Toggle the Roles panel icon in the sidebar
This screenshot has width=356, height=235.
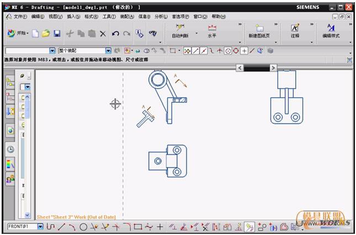click(10, 179)
